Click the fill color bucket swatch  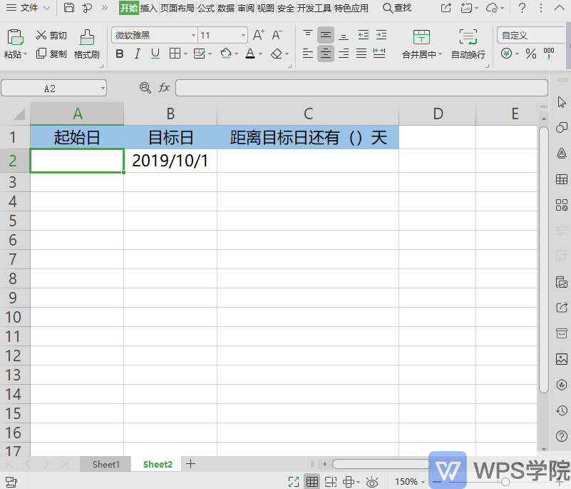tap(226, 54)
